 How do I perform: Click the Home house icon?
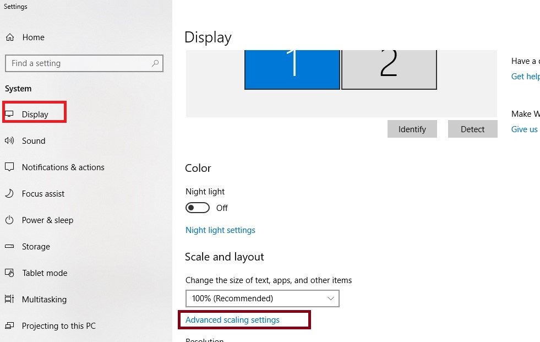pos(10,37)
